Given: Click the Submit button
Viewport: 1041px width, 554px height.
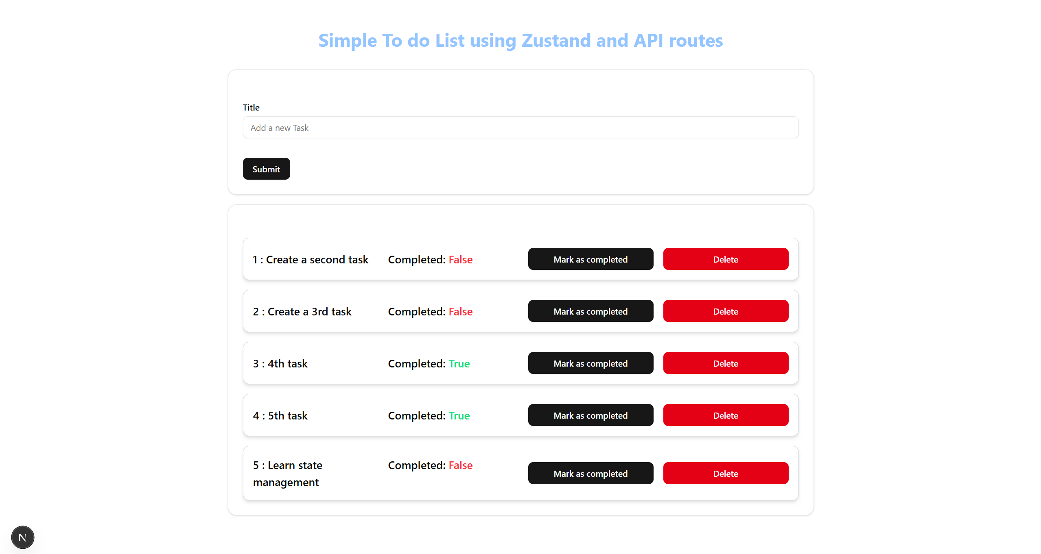Looking at the screenshot, I should [x=266, y=169].
